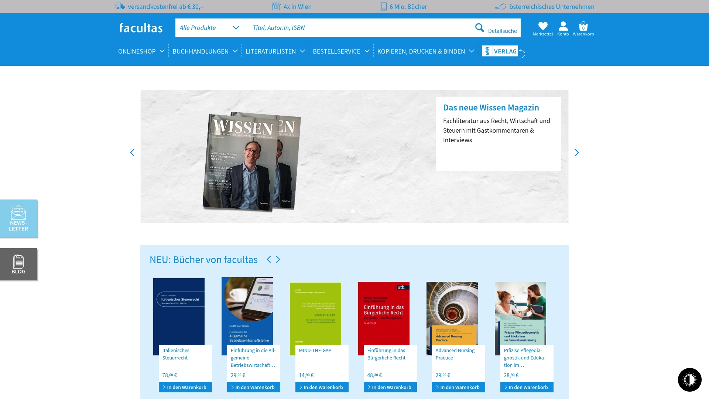Open the Advanced Nursing Practice title link
This screenshot has width=709, height=399.
pyautogui.click(x=455, y=354)
